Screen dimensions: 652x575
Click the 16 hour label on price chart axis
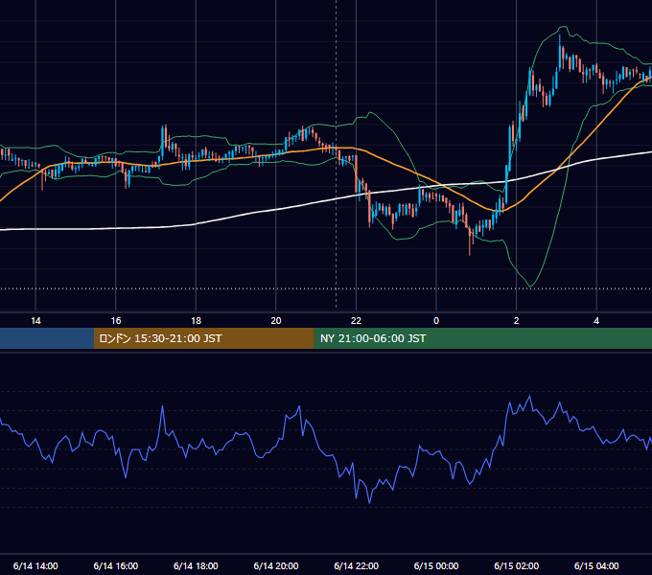click(x=116, y=321)
